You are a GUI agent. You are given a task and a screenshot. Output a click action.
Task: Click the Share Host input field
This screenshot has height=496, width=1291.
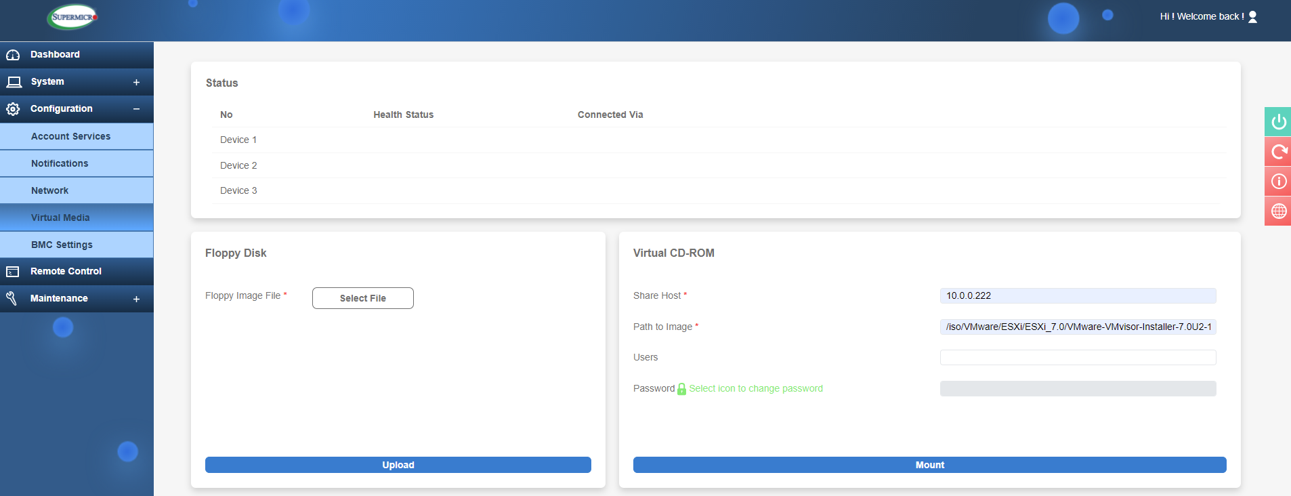tap(1077, 295)
